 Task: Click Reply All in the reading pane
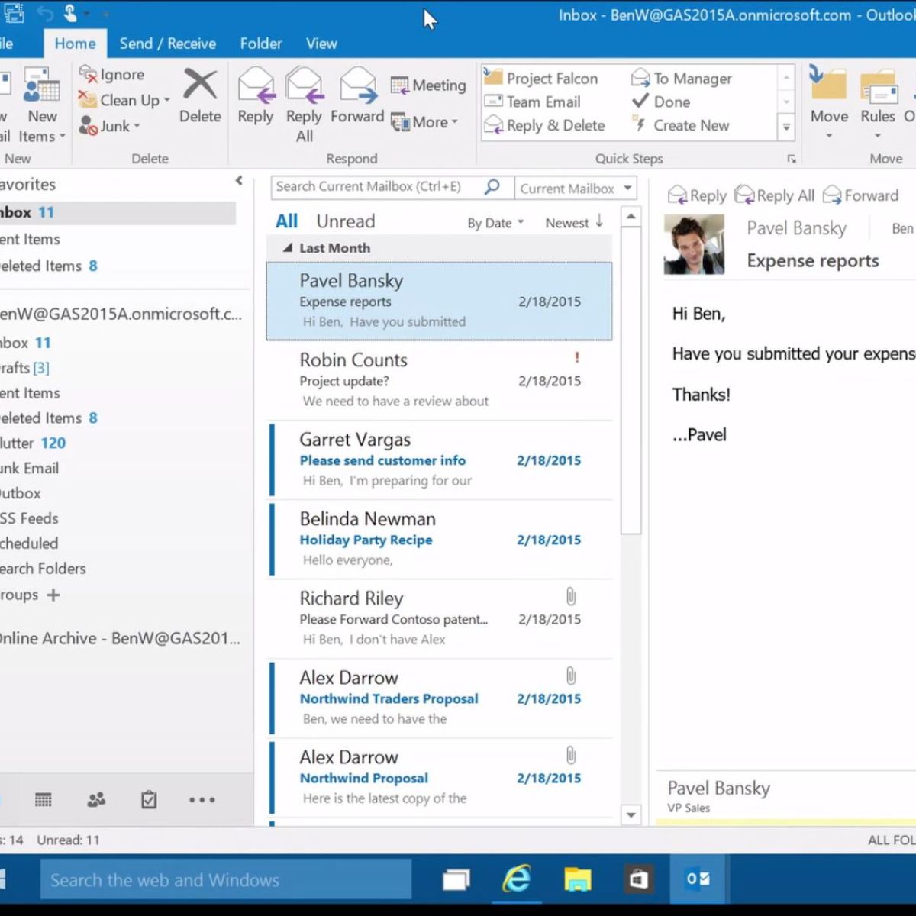774,195
